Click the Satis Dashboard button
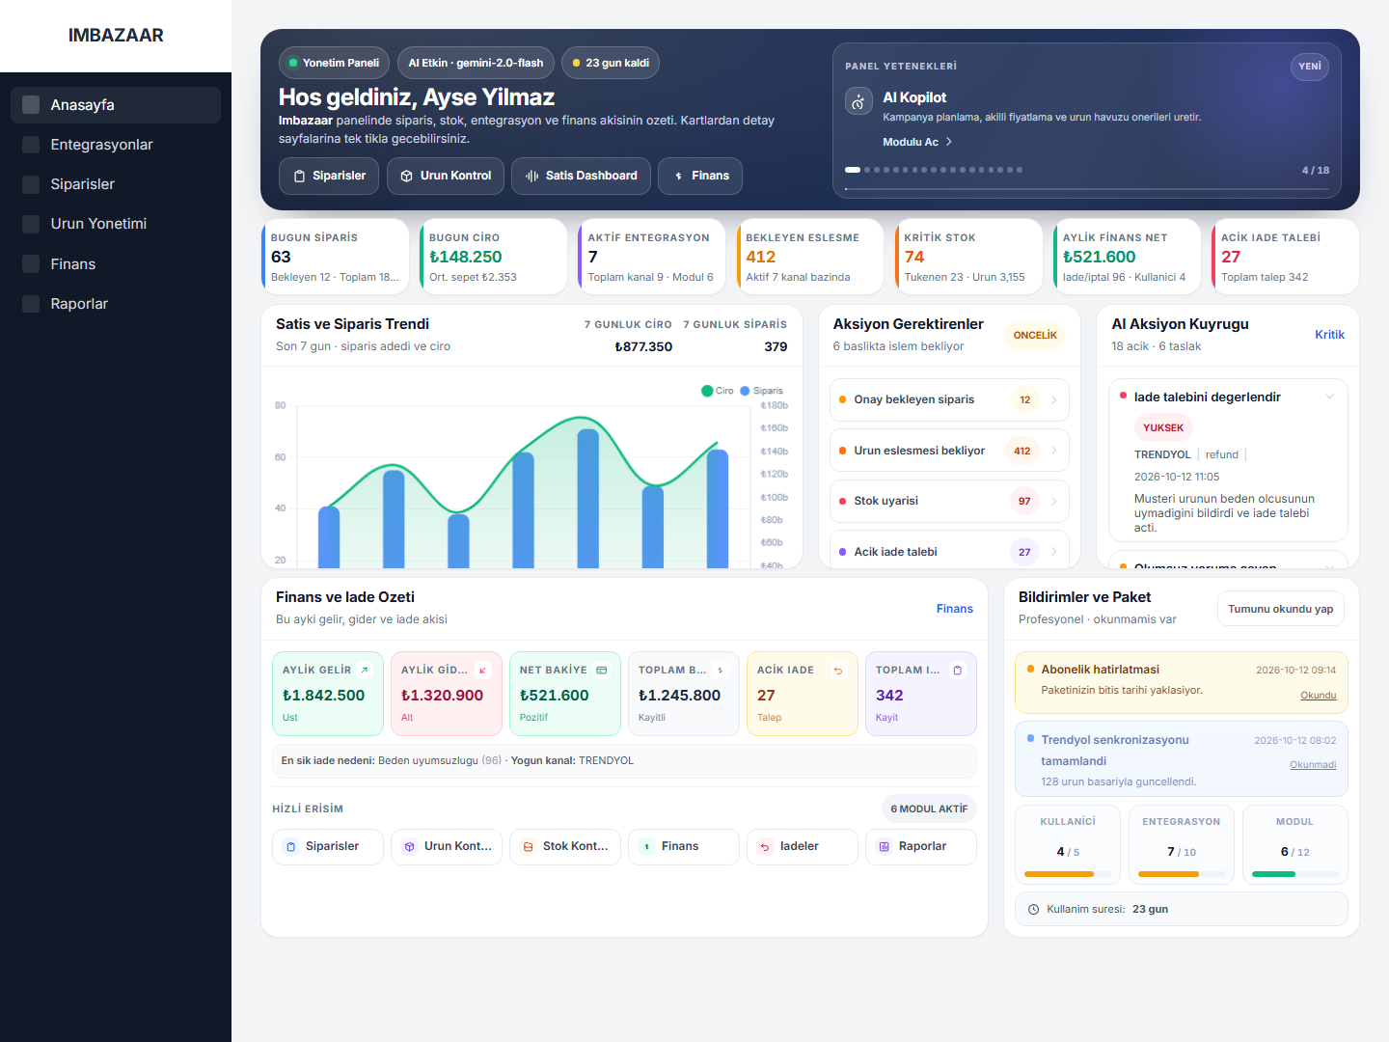This screenshot has height=1042, width=1389. point(581,176)
